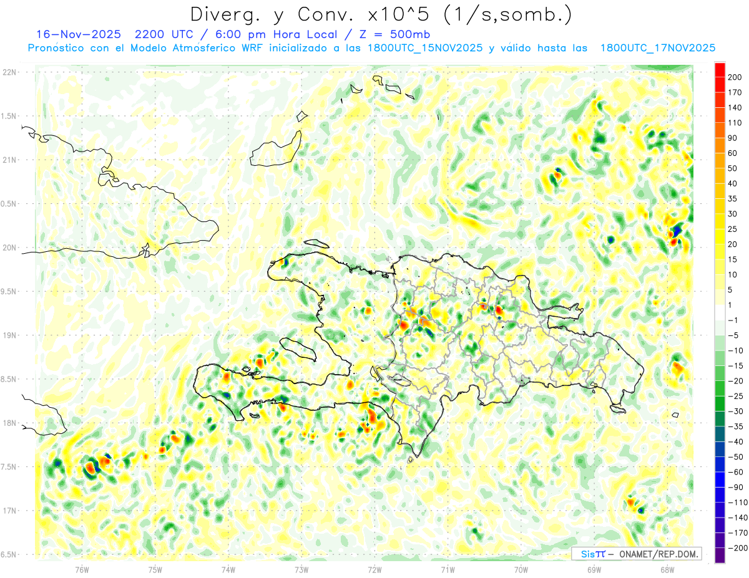Click the '76W' longitude axis label
749x578 pixels.
coord(82,569)
